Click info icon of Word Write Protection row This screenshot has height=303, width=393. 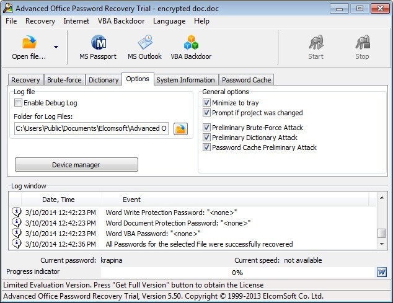pyautogui.click(x=17, y=213)
